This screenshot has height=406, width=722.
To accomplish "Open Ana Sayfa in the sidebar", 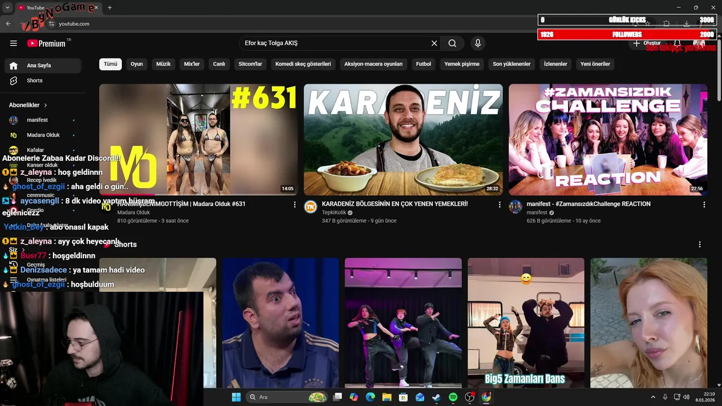I will pos(43,65).
